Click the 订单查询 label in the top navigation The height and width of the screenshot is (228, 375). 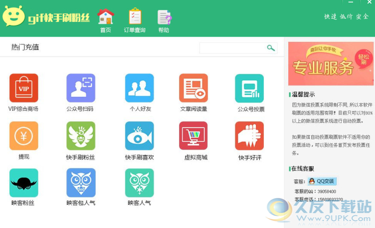pos(135,30)
